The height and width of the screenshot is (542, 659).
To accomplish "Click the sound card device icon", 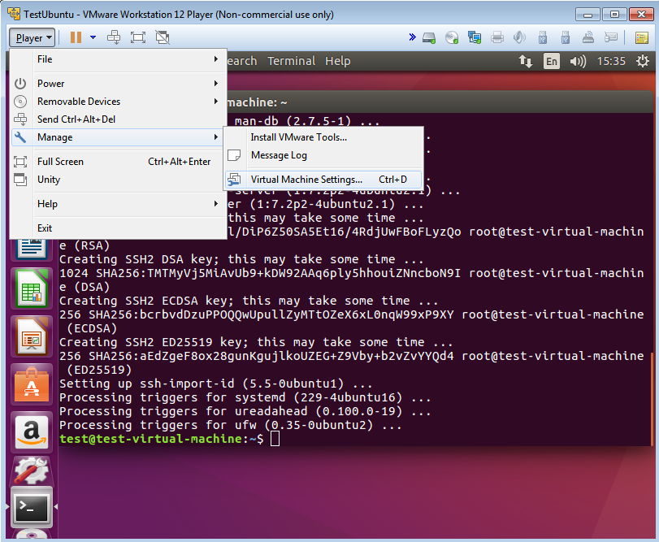I will click(520, 37).
